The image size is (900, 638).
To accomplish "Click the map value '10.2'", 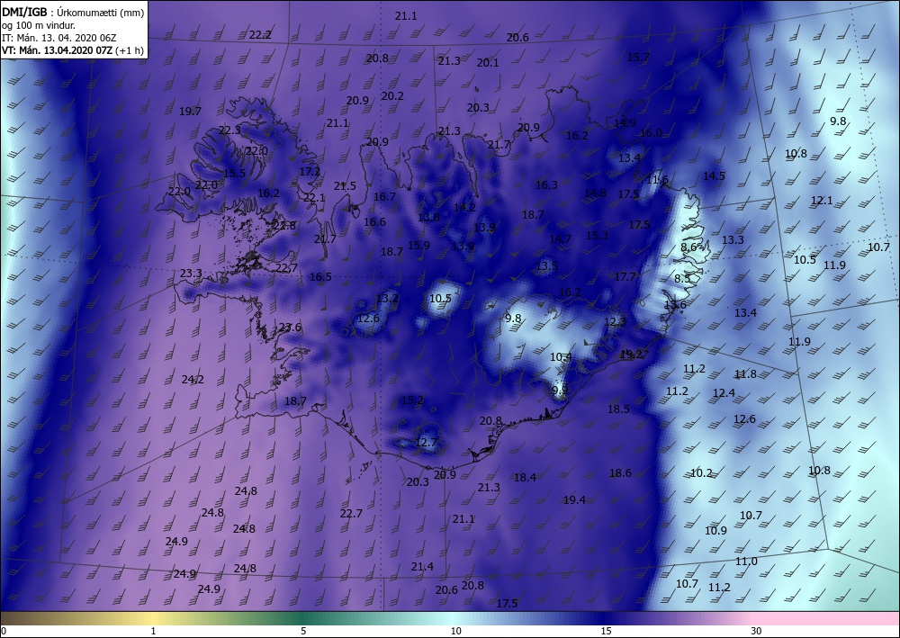I will click(x=701, y=473).
